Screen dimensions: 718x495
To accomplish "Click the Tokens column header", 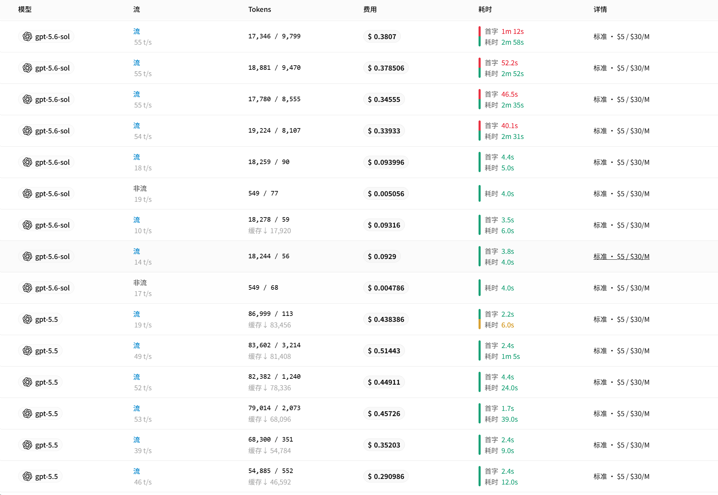I will point(260,9).
